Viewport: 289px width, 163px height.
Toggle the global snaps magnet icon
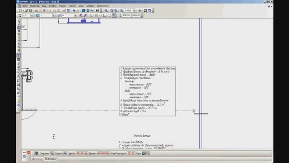coord(81,15)
